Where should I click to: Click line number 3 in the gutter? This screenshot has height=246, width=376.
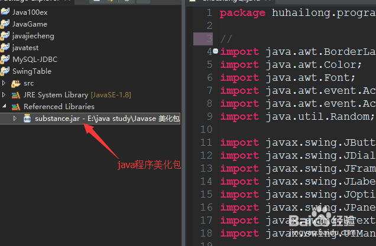209,38
